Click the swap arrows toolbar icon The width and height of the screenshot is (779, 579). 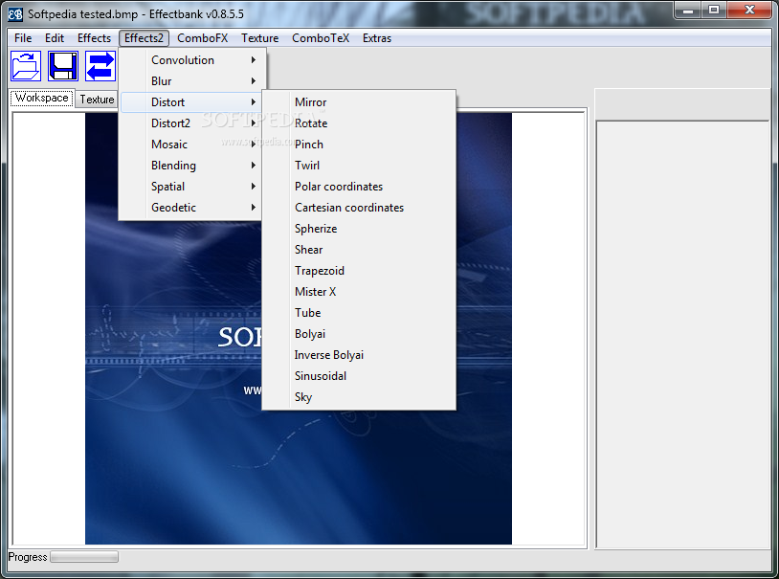pos(100,66)
